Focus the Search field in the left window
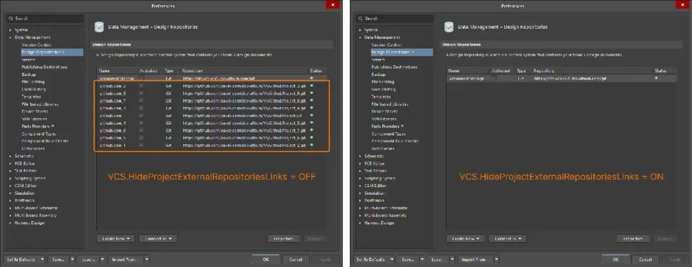 tap(46, 19)
